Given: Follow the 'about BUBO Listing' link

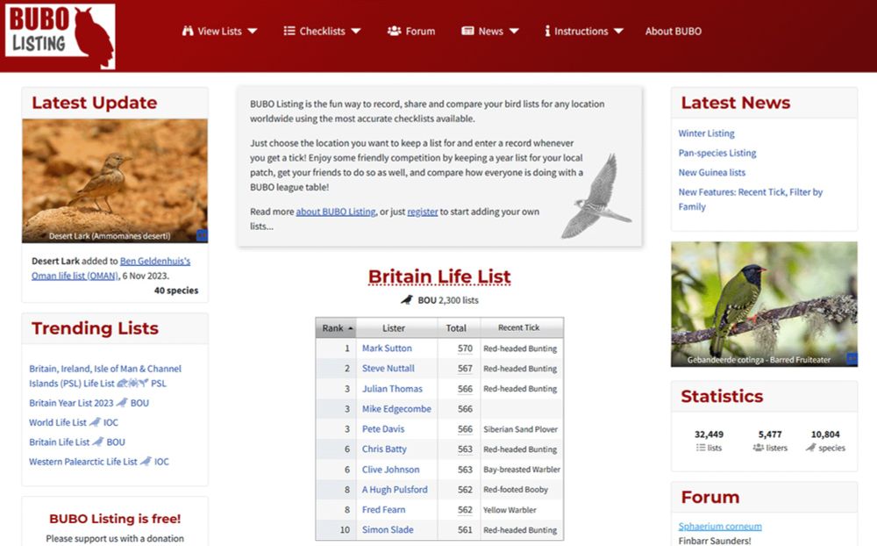Looking at the screenshot, I should pyautogui.click(x=336, y=212).
